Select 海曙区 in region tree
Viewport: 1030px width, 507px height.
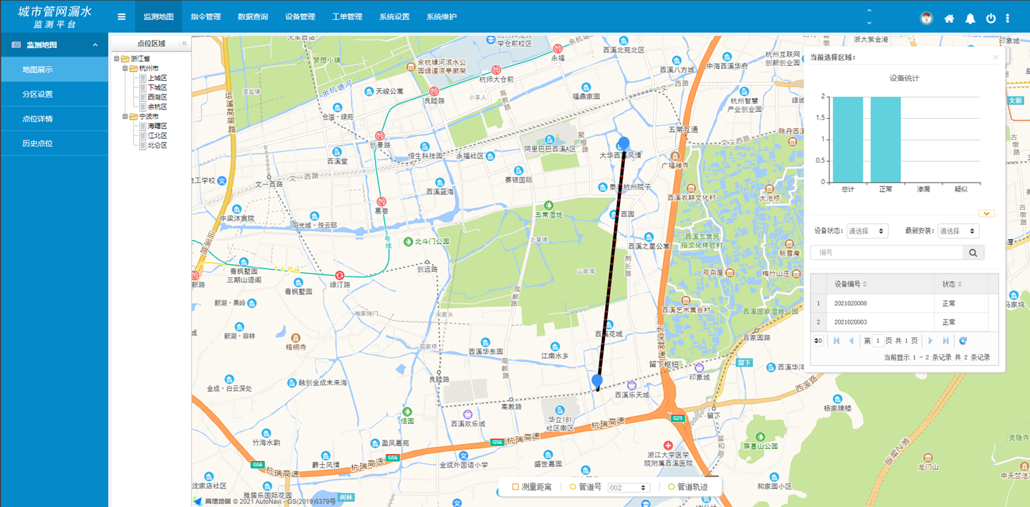[x=157, y=126]
